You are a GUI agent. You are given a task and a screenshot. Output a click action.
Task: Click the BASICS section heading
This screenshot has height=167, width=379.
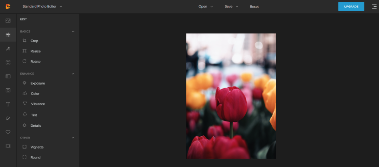25,31
